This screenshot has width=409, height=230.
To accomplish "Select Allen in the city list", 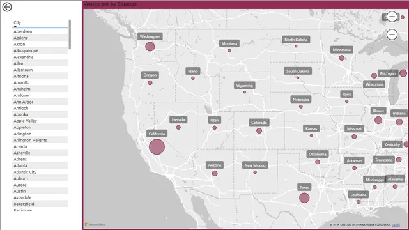I will tap(40, 63).
